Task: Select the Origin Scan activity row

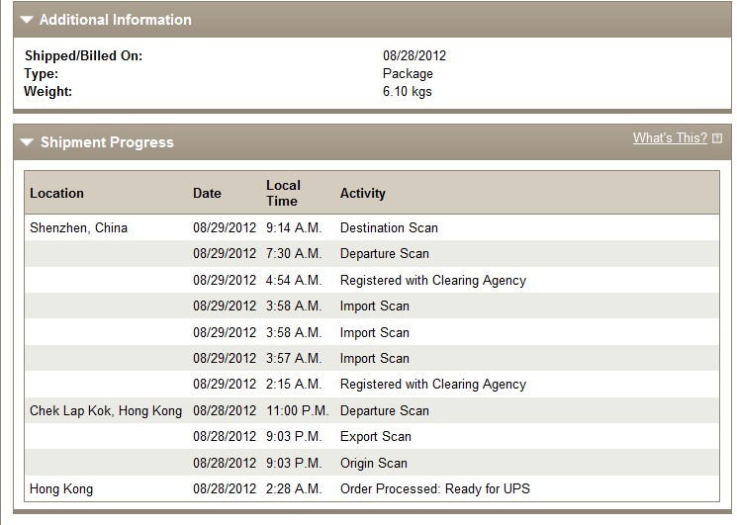Action: [374, 463]
